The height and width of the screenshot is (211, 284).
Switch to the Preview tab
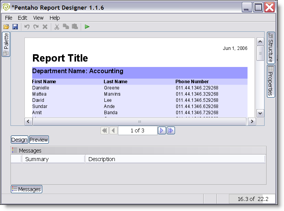(x=39, y=140)
